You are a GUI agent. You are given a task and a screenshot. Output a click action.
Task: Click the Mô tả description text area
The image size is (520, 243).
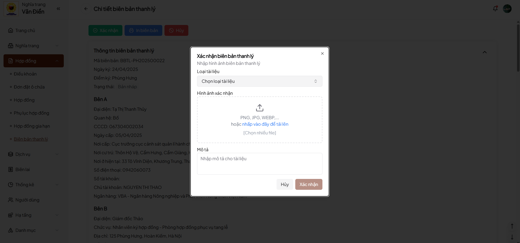[259, 164]
